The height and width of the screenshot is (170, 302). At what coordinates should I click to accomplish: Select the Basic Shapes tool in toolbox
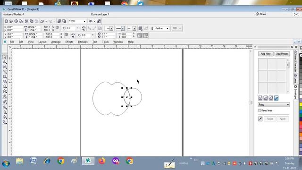pos(5,91)
